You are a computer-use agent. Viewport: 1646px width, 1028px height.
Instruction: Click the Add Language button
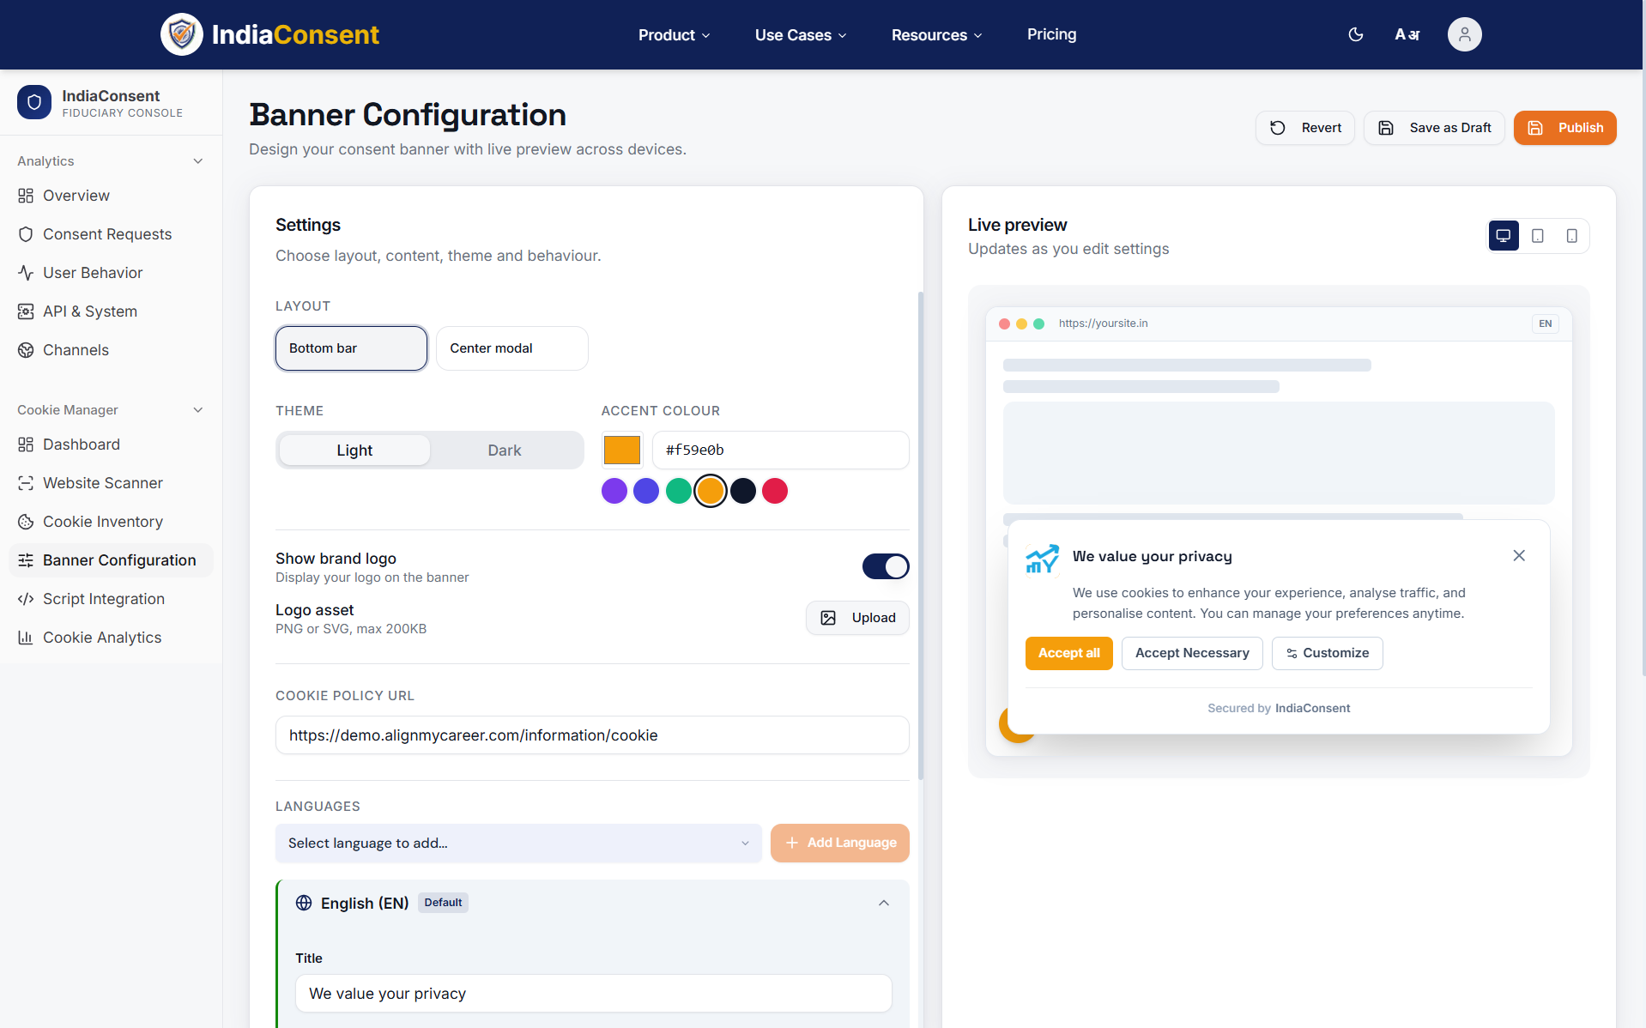pyautogui.click(x=840, y=844)
